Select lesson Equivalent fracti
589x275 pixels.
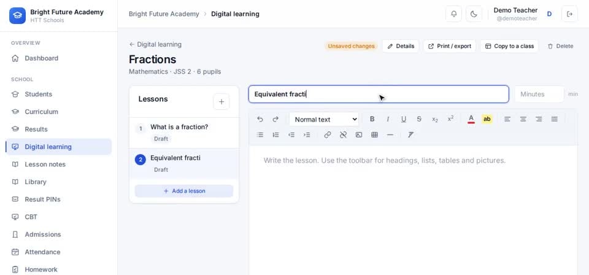point(184,164)
